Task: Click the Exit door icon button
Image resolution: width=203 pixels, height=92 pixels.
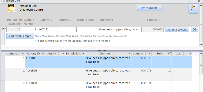Action: pyautogui.click(x=193, y=9)
